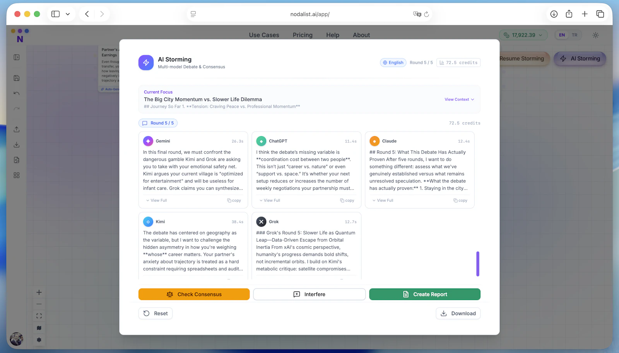This screenshot has width=619, height=353.
Task: Open the Use Cases menu
Action: tap(264, 35)
